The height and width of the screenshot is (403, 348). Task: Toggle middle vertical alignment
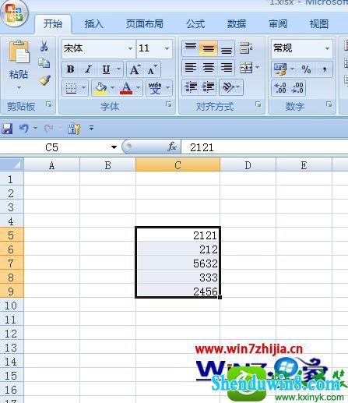(x=209, y=48)
